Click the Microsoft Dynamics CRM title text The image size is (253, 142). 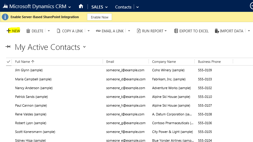click(38, 6)
